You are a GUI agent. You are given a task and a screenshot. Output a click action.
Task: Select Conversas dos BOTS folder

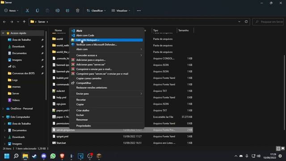click(23, 73)
